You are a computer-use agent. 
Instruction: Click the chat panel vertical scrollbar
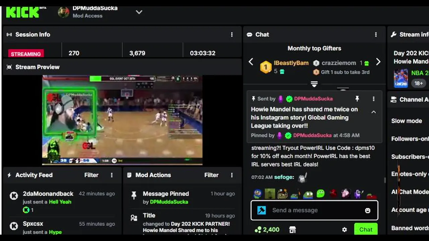pyautogui.click(x=384, y=180)
